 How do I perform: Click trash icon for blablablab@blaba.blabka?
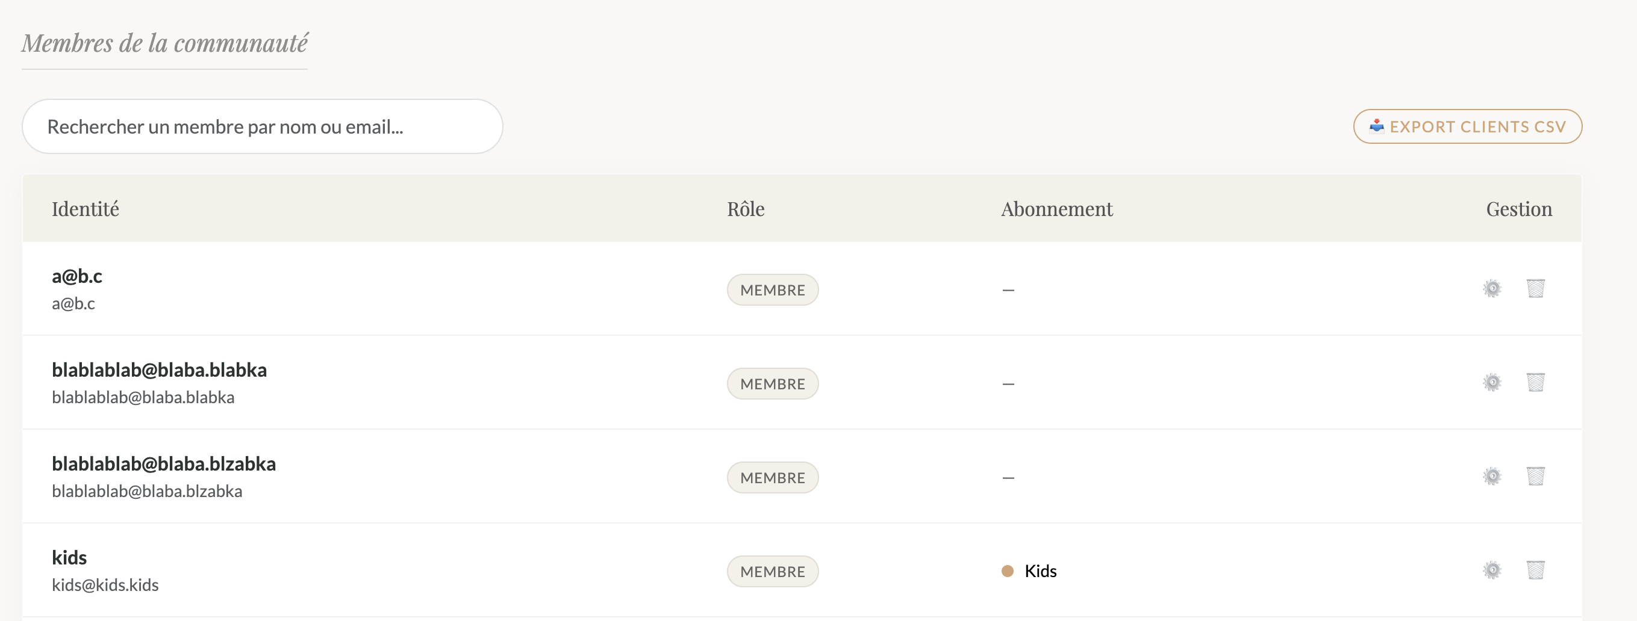coord(1535,383)
